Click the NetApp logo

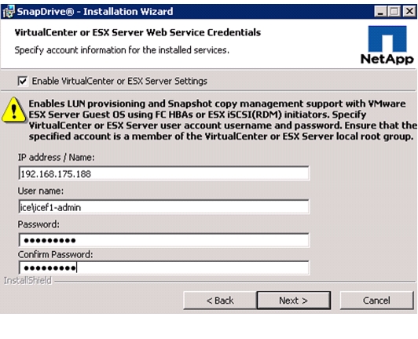(387, 45)
